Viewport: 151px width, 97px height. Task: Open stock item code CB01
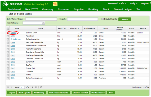12,78
